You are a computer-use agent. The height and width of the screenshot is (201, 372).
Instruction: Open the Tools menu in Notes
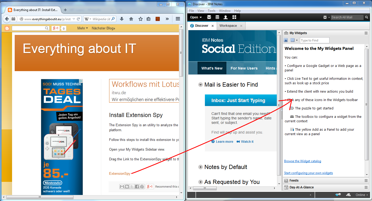pos(211,11)
